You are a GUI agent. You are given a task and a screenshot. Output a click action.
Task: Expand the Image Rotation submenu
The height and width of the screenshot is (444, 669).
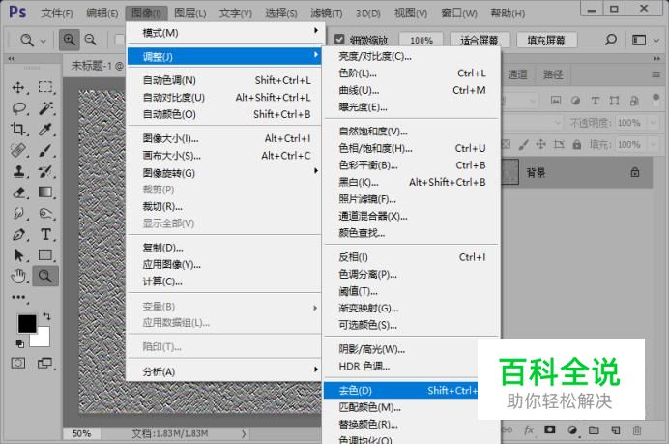point(224,173)
